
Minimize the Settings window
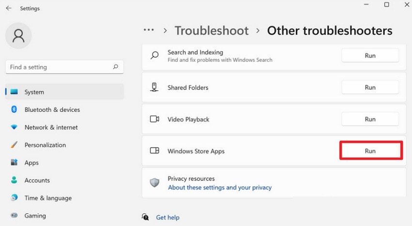366,4
